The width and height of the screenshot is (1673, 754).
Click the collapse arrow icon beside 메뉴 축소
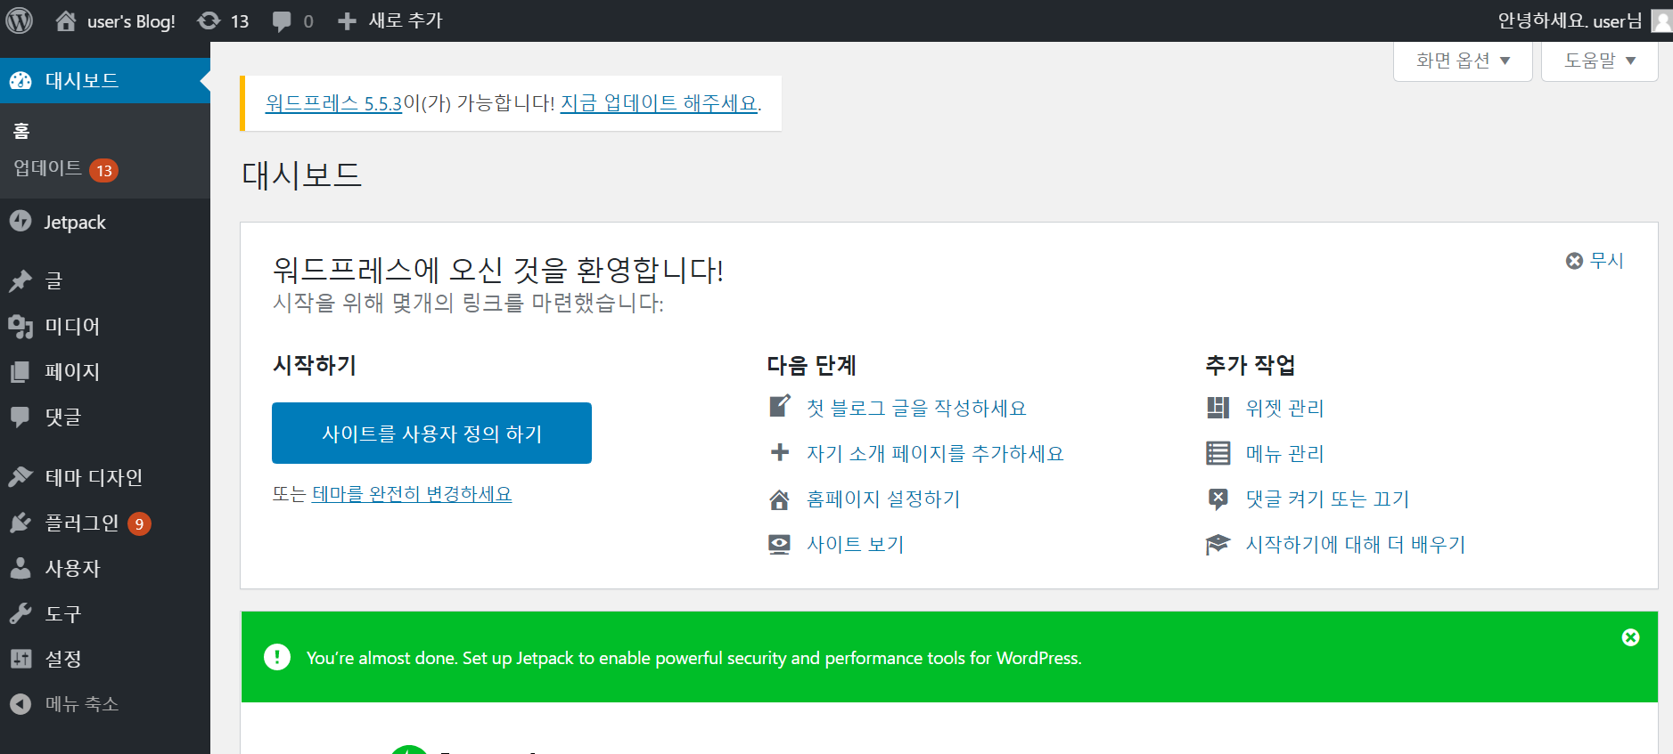[x=21, y=704]
